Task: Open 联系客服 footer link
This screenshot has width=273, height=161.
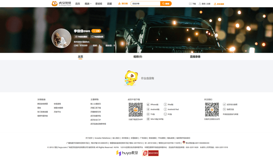Action: pyautogui.click(x=152, y=138)
